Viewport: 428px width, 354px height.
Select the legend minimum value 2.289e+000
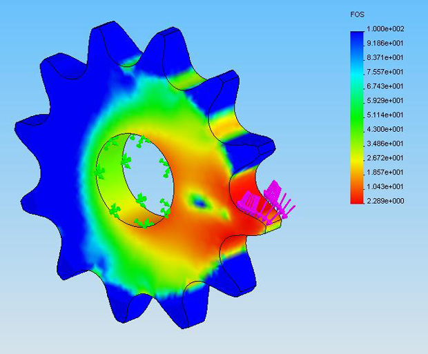(x=385, y=201)
